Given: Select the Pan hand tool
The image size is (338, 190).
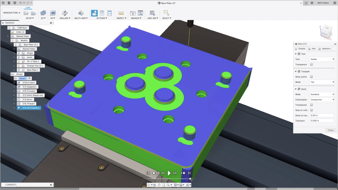Looking at the screenshot, I should pyautogui.click(x=159, y=185).
